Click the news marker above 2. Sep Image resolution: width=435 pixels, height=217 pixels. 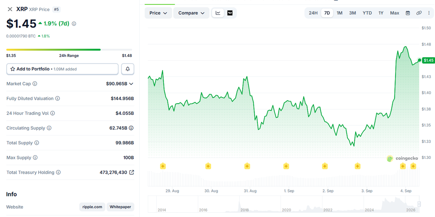pyautogui.click(x=325, y=166)
